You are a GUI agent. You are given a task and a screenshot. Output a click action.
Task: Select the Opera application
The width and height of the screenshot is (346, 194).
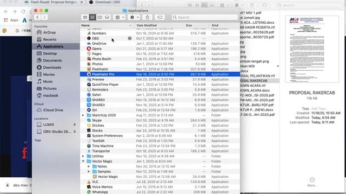pyautogui.click(x=160, y=48)
